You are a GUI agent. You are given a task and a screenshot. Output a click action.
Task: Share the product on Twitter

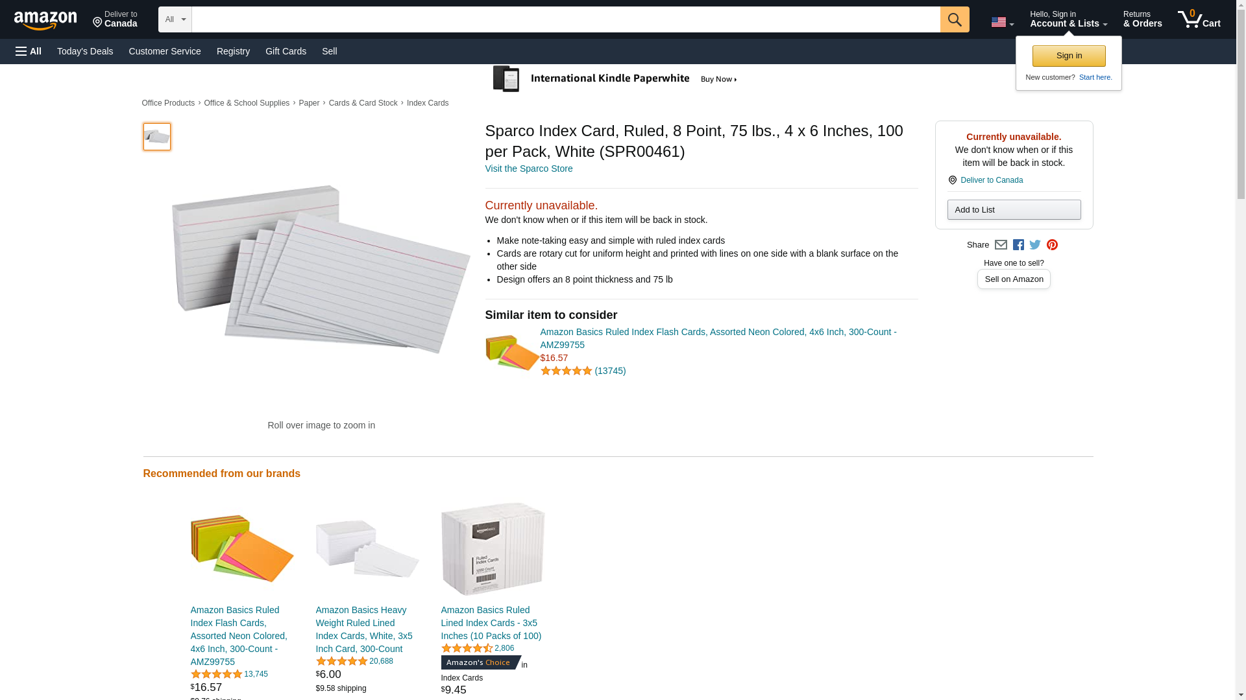pos(1035,245)
